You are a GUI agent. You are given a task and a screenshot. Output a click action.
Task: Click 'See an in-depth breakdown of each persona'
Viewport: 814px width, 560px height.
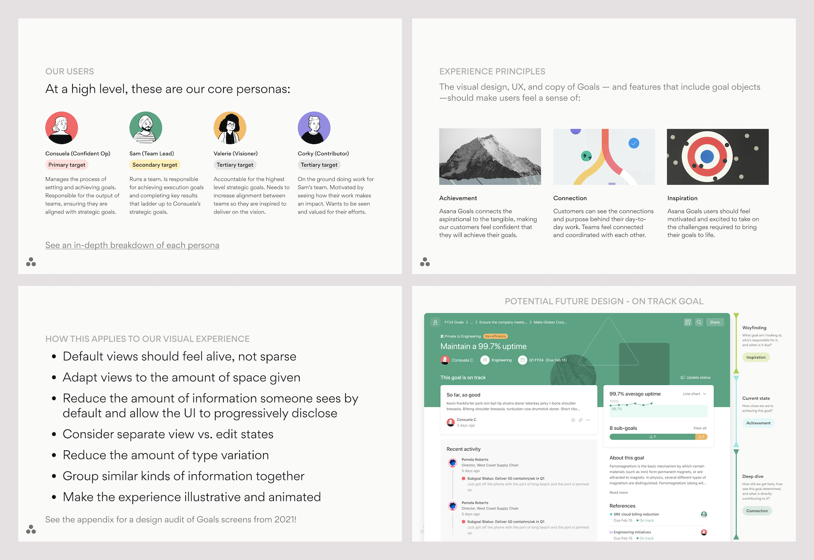coord(132,245)
